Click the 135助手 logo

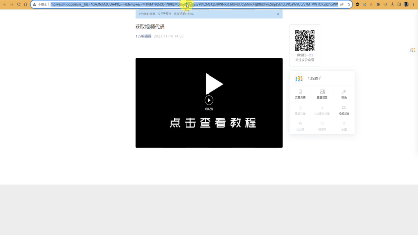(299, 78)
